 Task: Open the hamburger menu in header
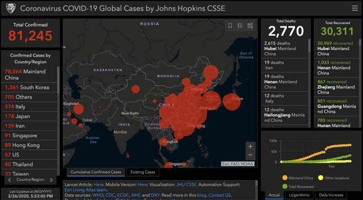click(355, 8)
